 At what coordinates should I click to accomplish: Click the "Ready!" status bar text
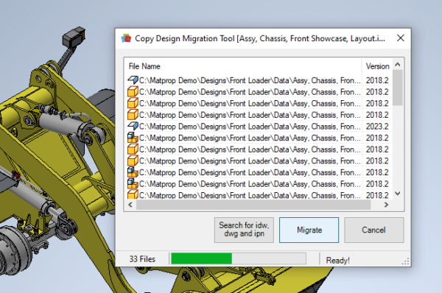337,260
